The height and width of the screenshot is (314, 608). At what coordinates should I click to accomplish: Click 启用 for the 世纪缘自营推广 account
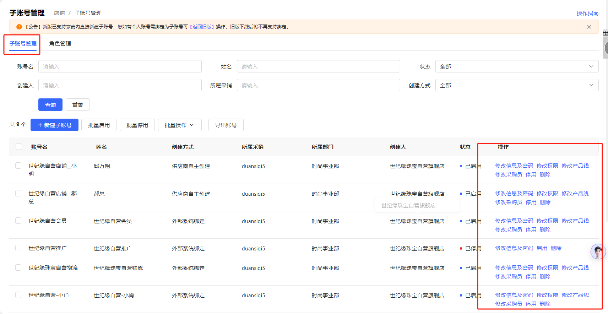click(x=542, y=248)
